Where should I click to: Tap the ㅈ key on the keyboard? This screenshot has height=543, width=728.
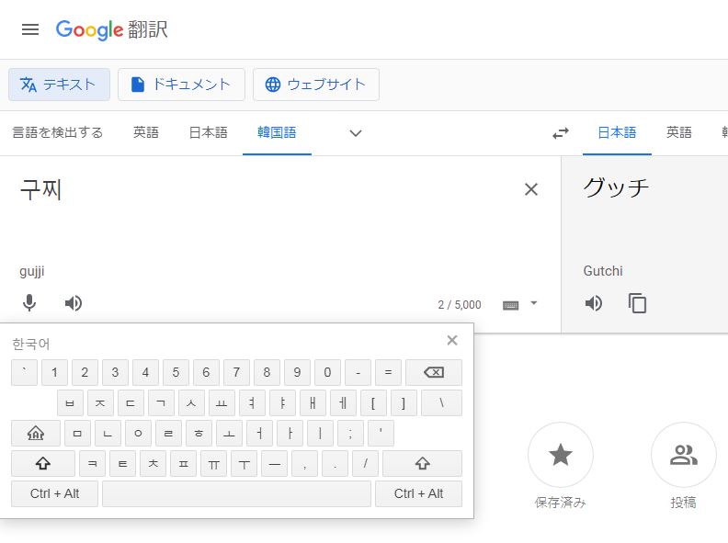100,402
